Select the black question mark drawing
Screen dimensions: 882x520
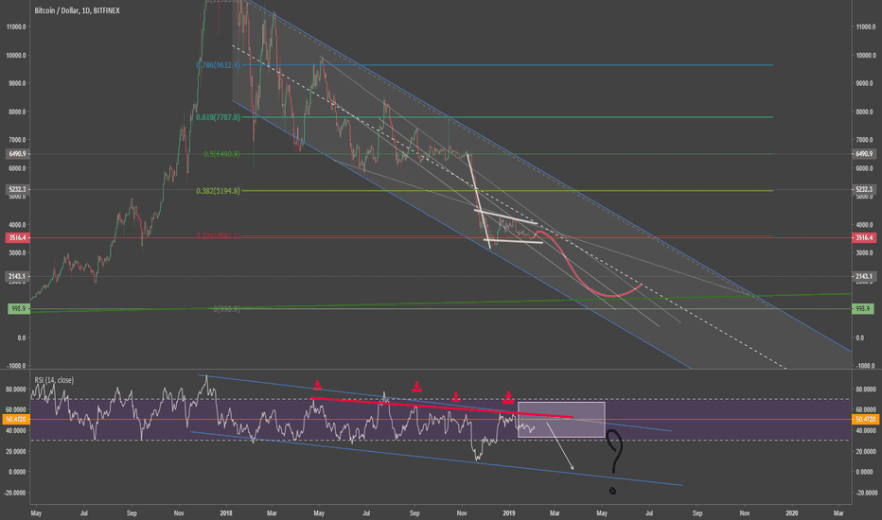tap(614, 461)
